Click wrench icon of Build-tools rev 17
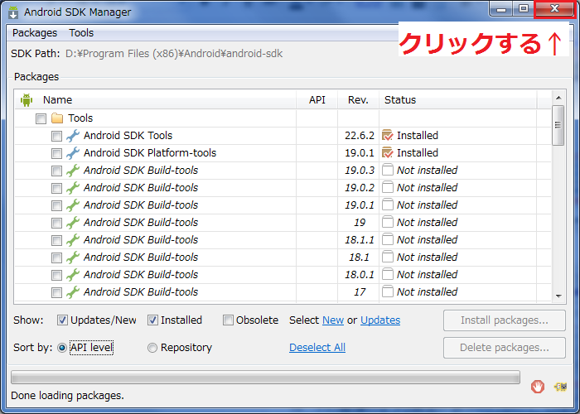The image size is (580, 414). pos(73,292)
